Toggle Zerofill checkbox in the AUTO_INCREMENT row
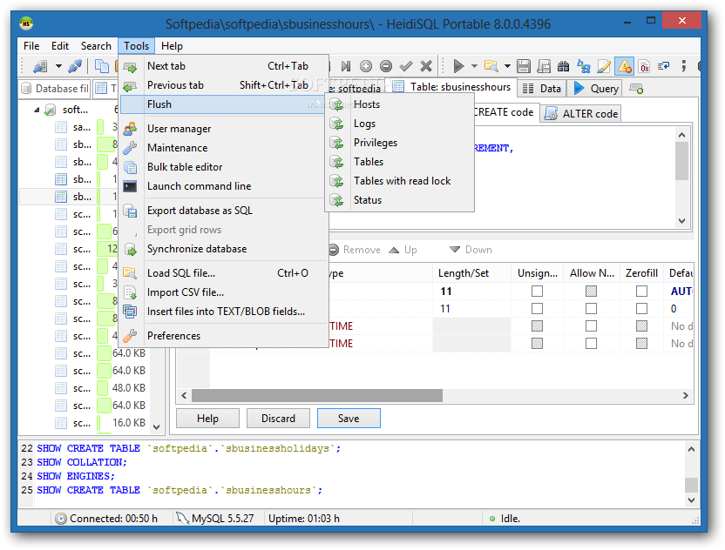This screenshot has width=725, height=550. [641, 291]
